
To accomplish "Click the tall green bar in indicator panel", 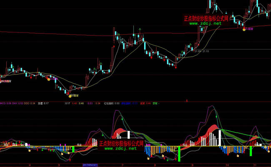I will coord(179,152).
